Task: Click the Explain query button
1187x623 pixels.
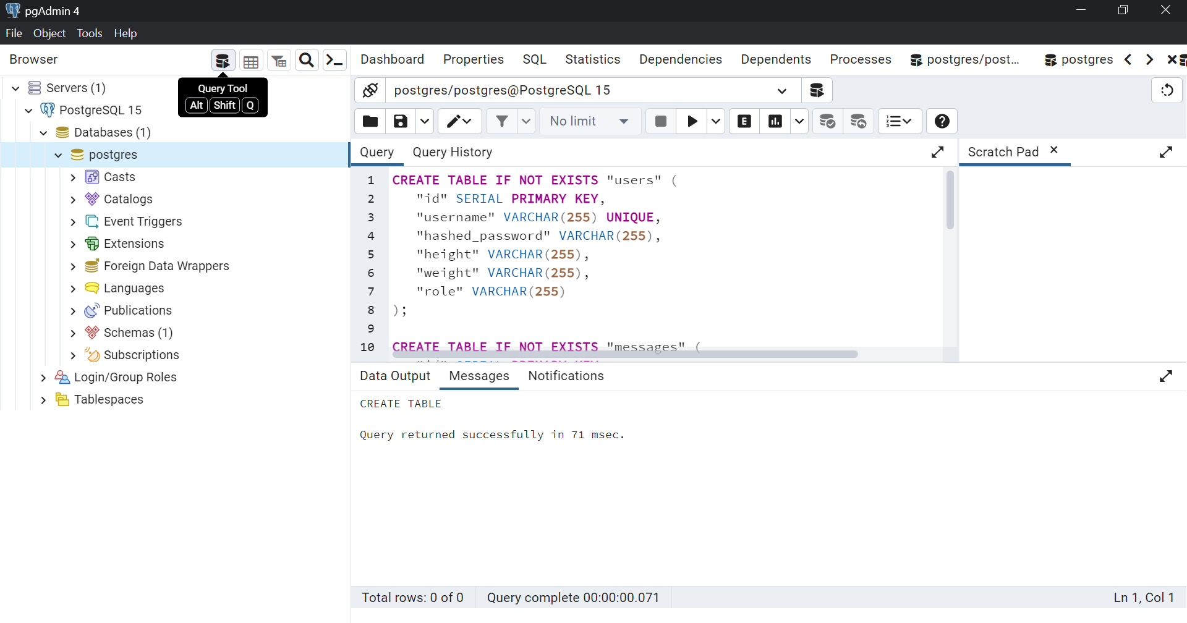Action: 744,121
